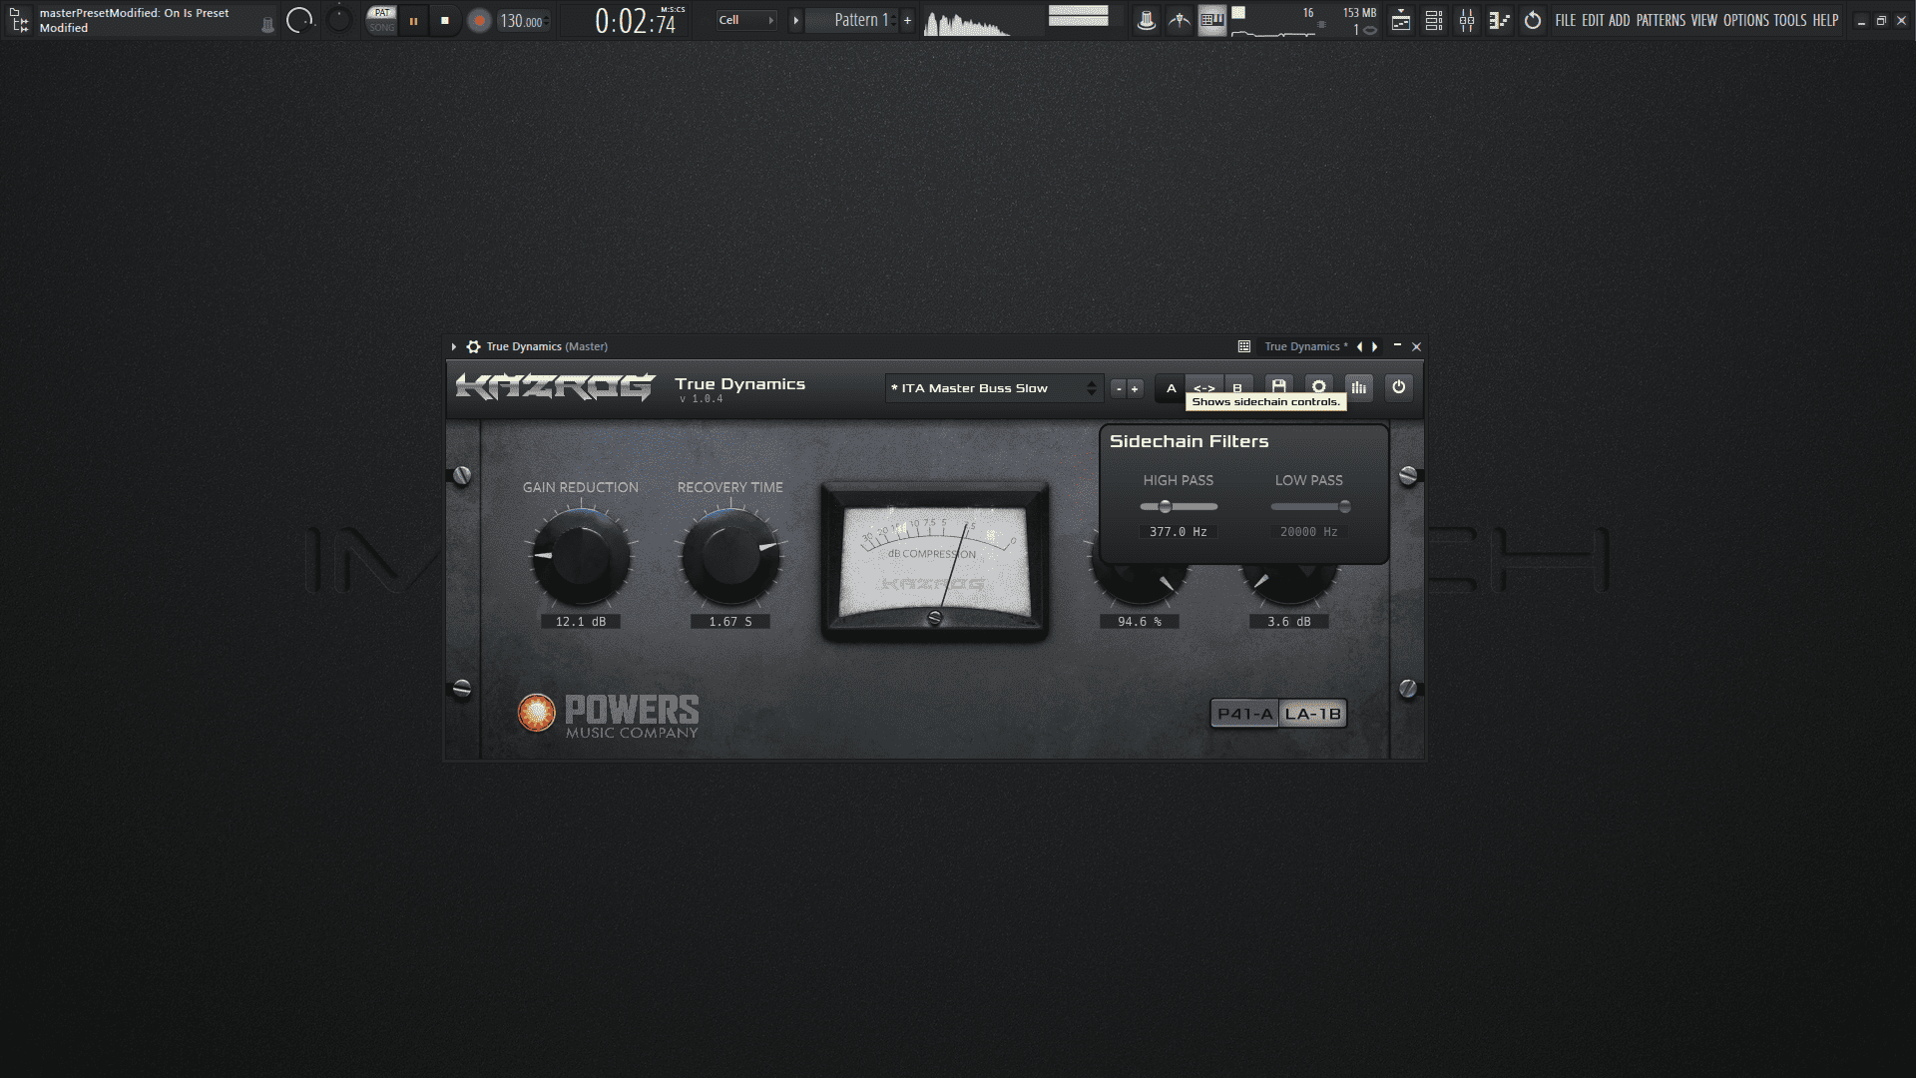The image size is (1916, 1078).
Task: Click the Low Pass slider handle
Action: [1344, 507]
